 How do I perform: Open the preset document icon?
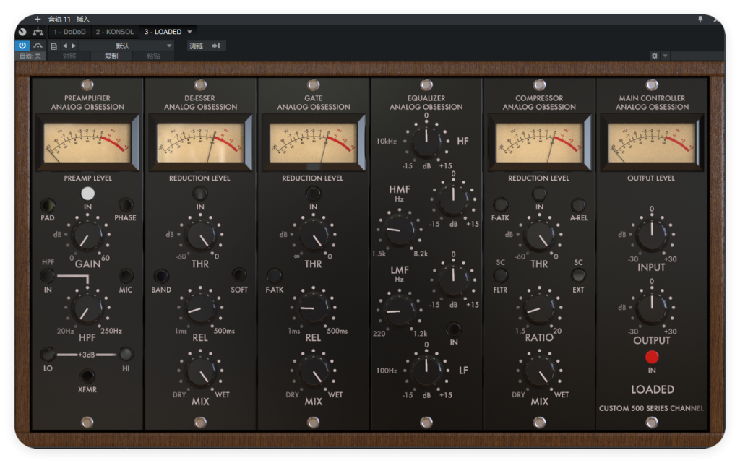(53, 46)
